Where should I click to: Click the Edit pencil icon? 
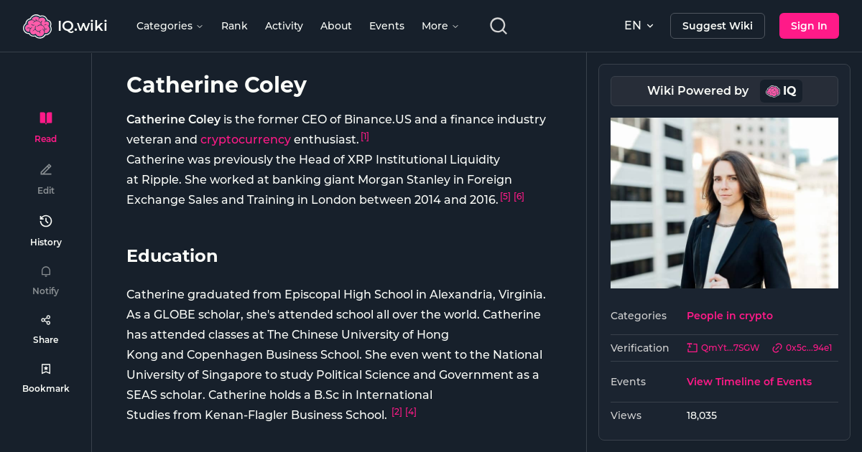point(45,169)
